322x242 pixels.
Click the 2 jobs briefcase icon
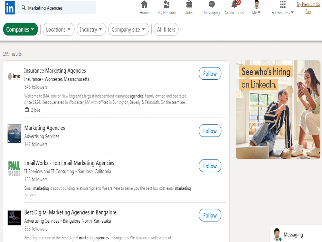27,110
